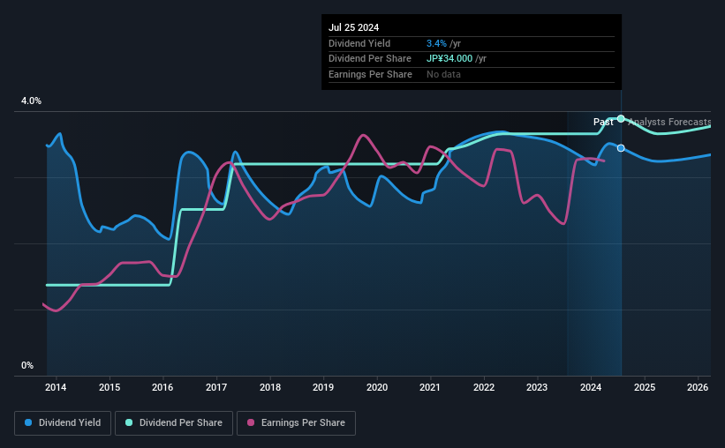
Task: Toggle the Dividend Per Share legend series
Action: click(x=174, y=423)
